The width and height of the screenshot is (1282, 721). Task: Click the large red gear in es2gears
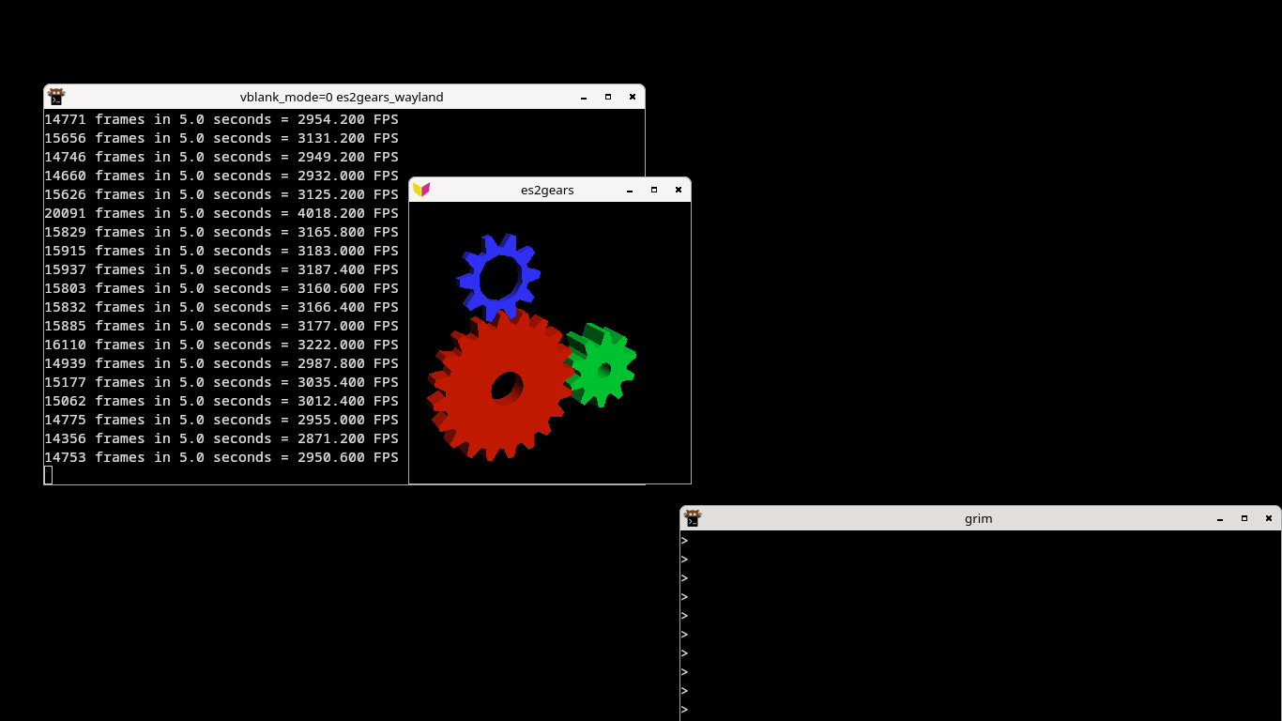pyautogui.click(x=500, y=385)
